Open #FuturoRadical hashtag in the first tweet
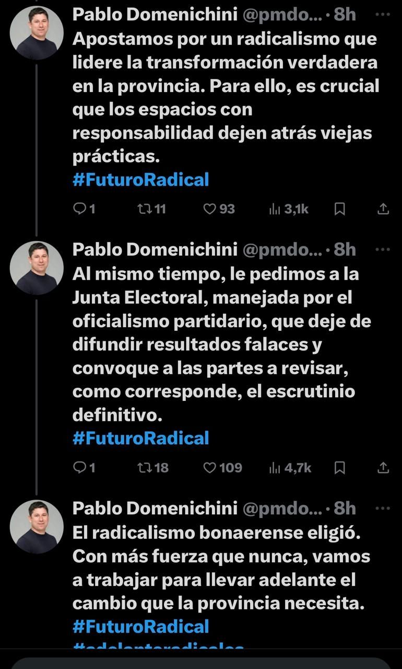This screenshot has width=402, height=669. 140,180
